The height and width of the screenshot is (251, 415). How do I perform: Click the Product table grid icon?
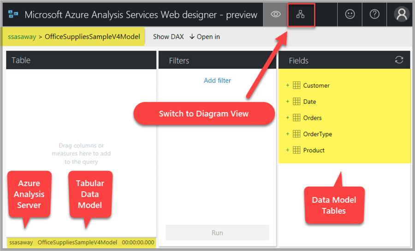click(296, 150)
